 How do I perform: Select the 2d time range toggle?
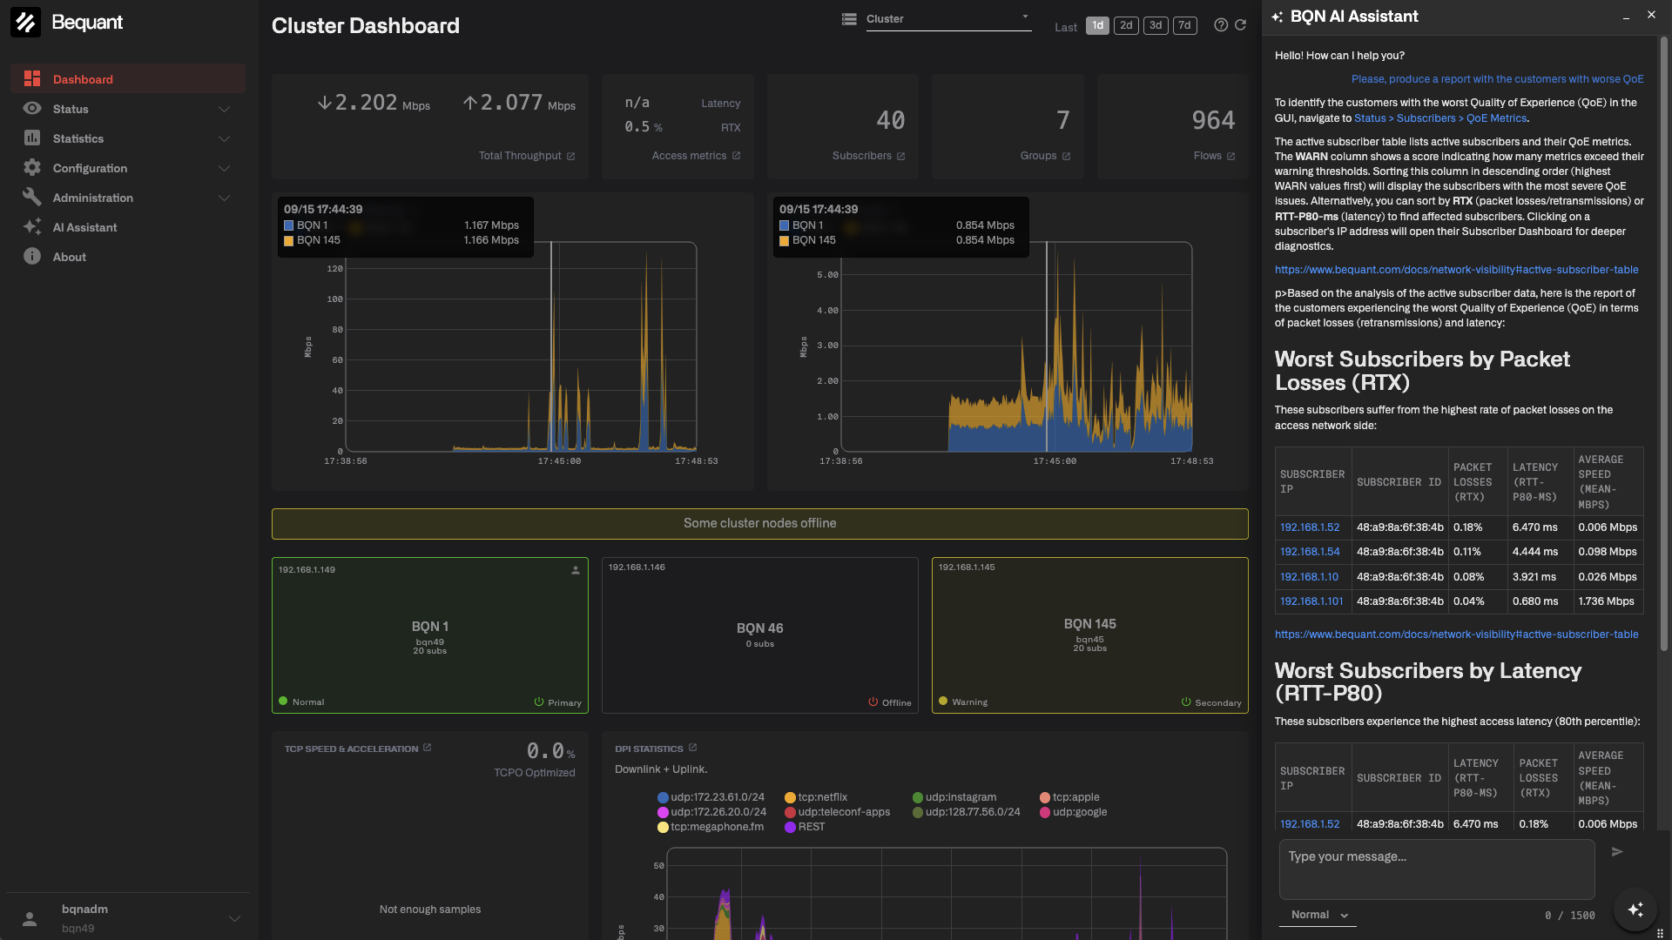tap(1126, 25)
